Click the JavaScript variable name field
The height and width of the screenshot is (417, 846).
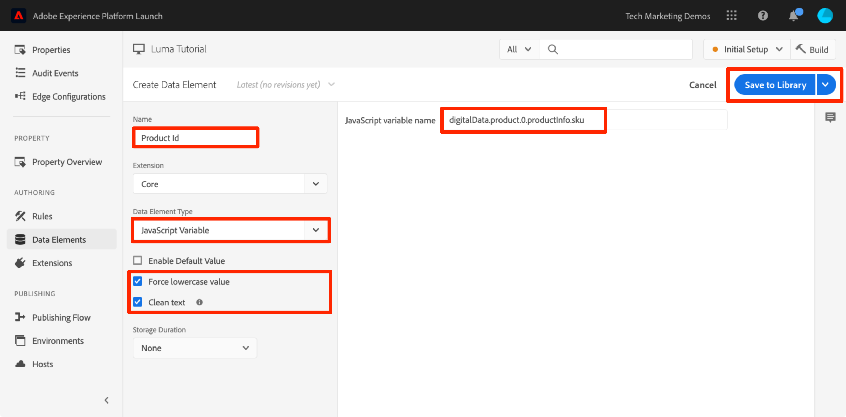585,120
